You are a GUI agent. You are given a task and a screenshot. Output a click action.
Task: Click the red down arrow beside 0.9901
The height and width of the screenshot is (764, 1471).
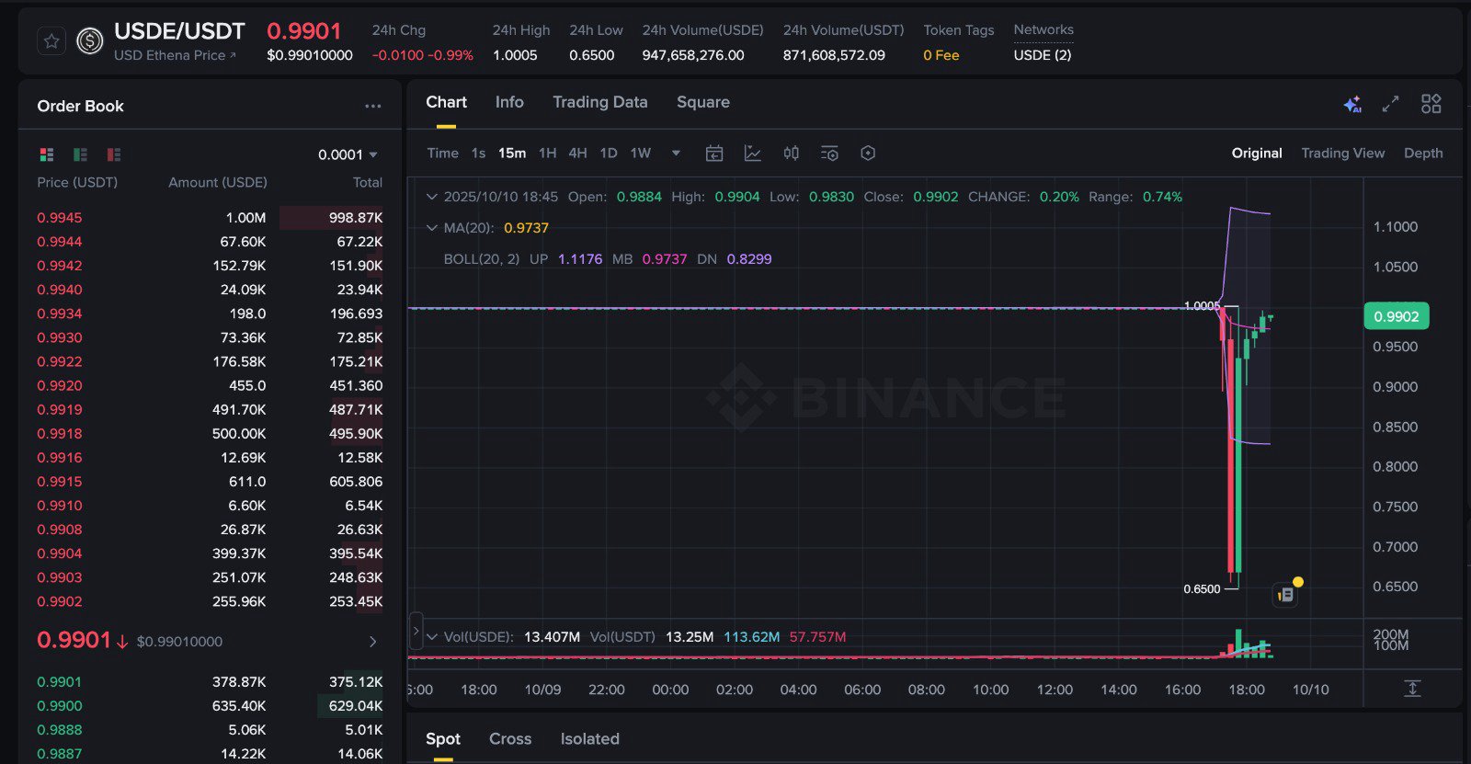pyautogui.click(x=121, y=642)
